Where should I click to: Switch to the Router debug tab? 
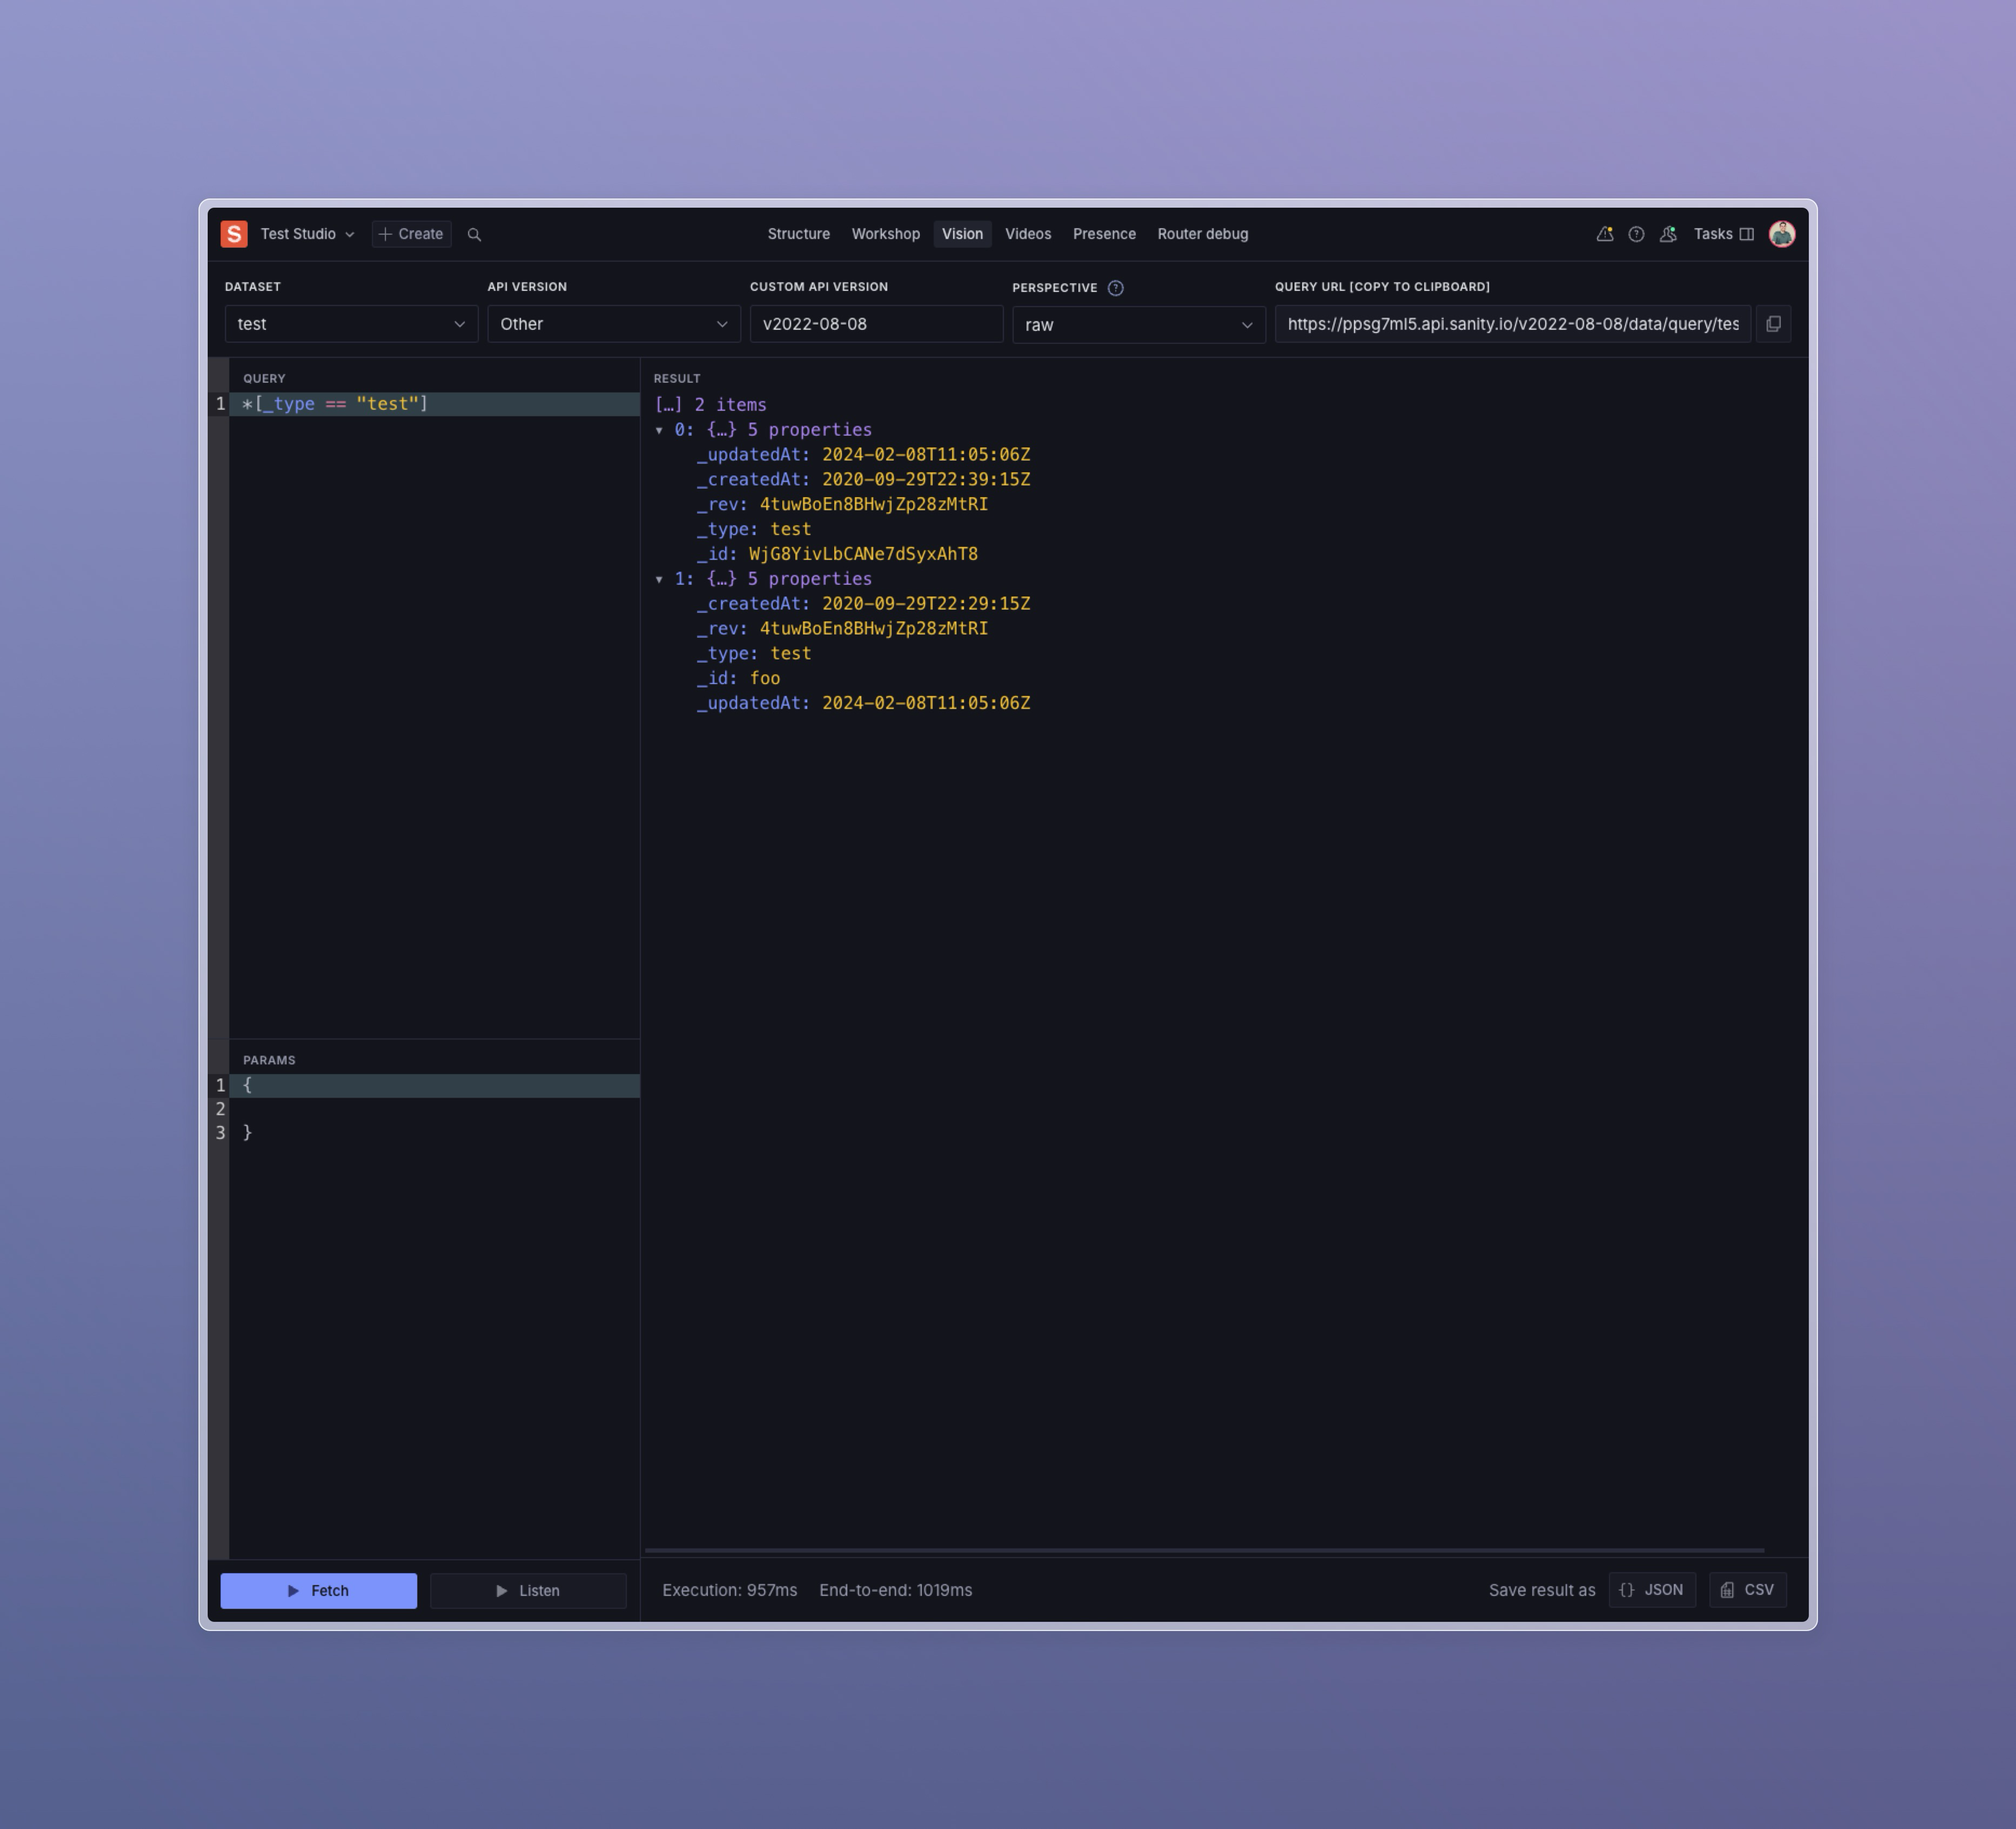click(1202, 234)
